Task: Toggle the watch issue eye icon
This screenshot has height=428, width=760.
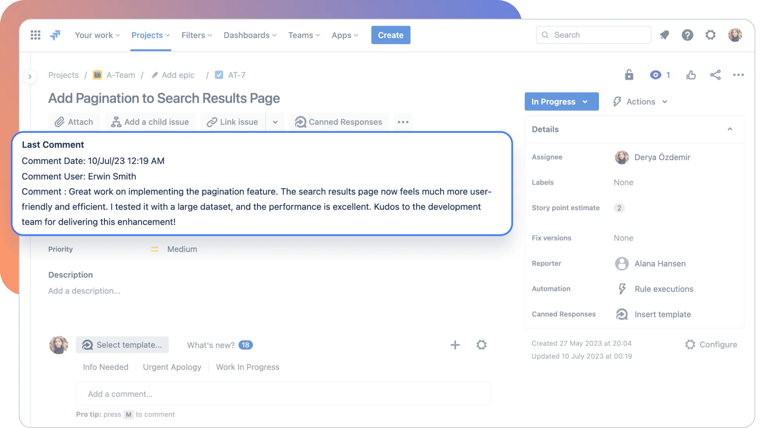Action: (656, 75)
